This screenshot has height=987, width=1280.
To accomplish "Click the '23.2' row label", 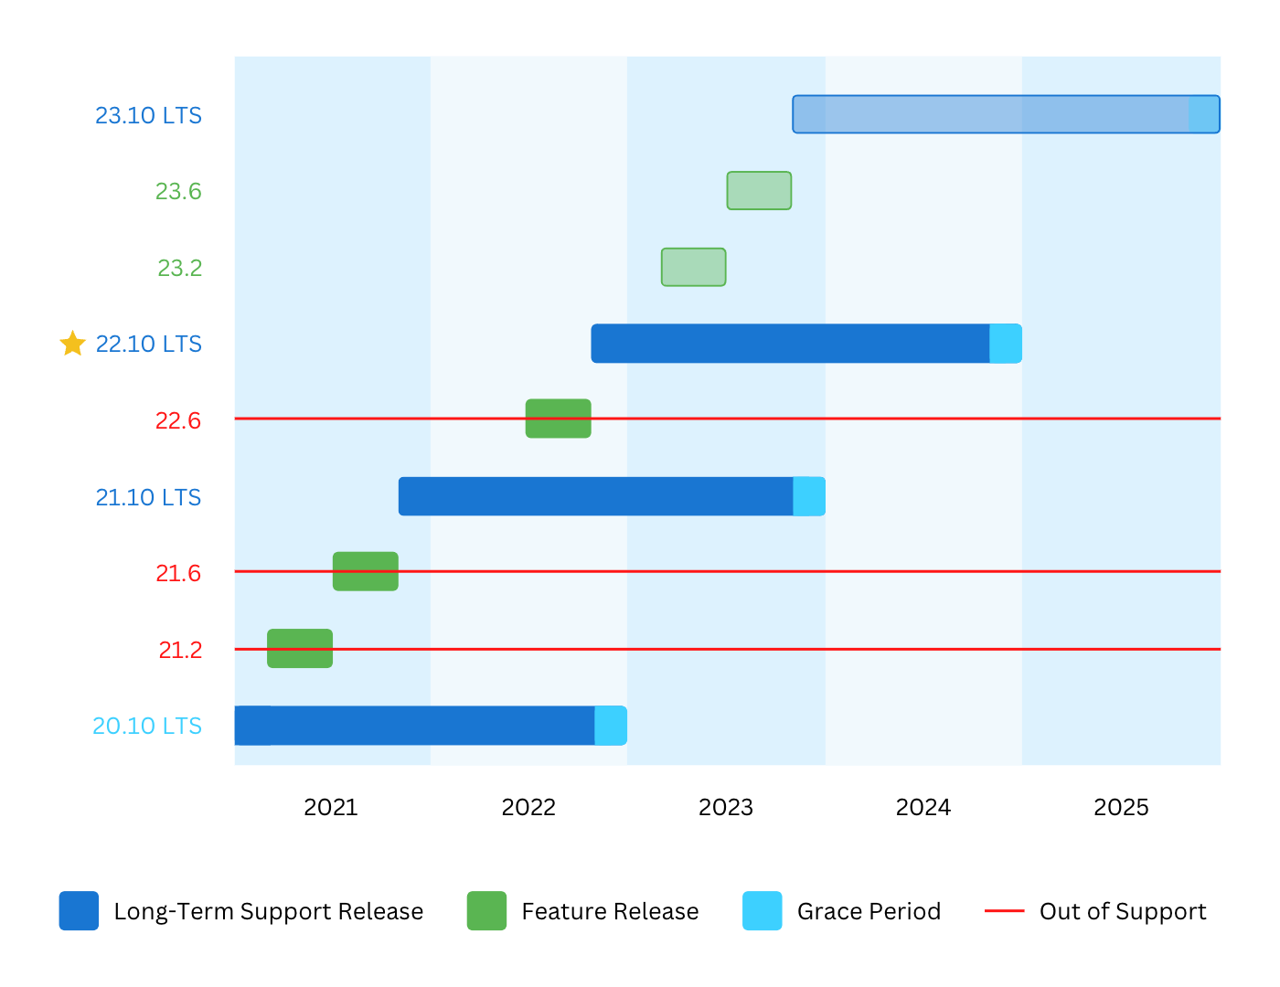I will (179, 269).
